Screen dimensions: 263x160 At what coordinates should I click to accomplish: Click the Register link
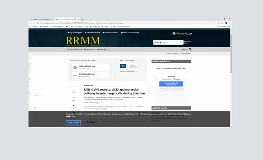pyautogui.click(x=79, y=32)
